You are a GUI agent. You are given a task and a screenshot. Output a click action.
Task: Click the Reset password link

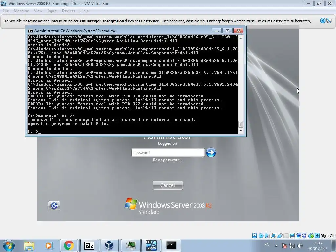click(168, 160)
